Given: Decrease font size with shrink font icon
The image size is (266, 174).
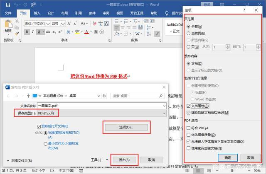Looking at the screenshot, I should [x=75, y=24].
